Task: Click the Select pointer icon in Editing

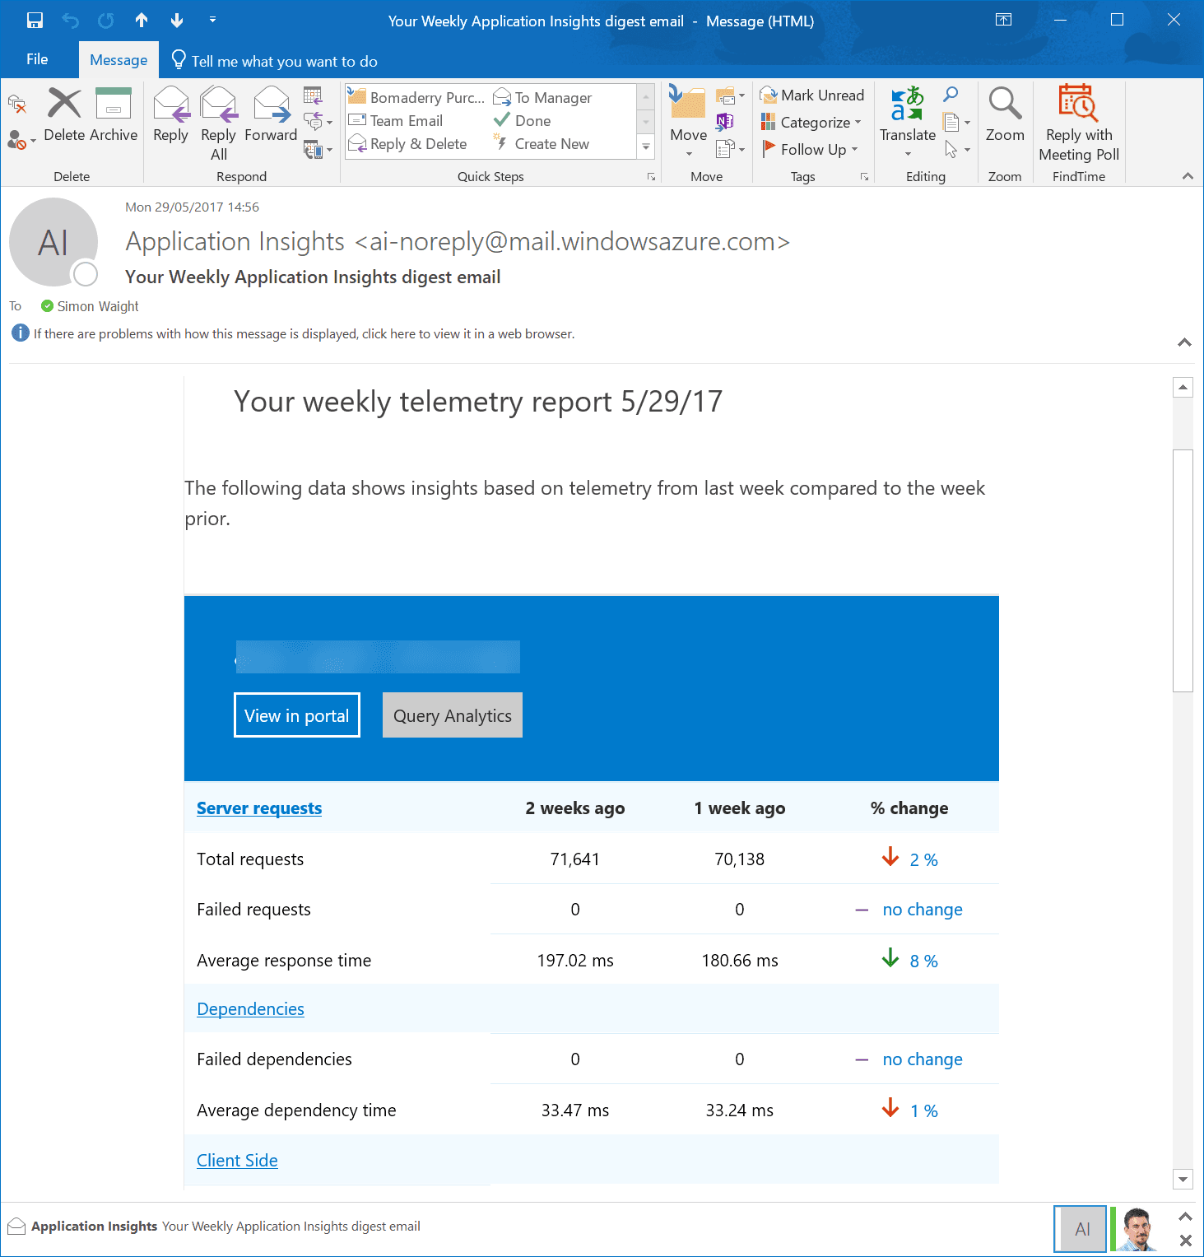Action: (951, 149)
